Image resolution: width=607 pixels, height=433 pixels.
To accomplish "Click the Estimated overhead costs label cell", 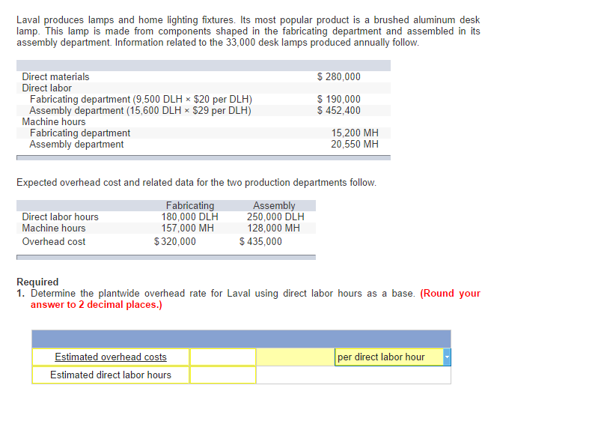I will 111,357.
